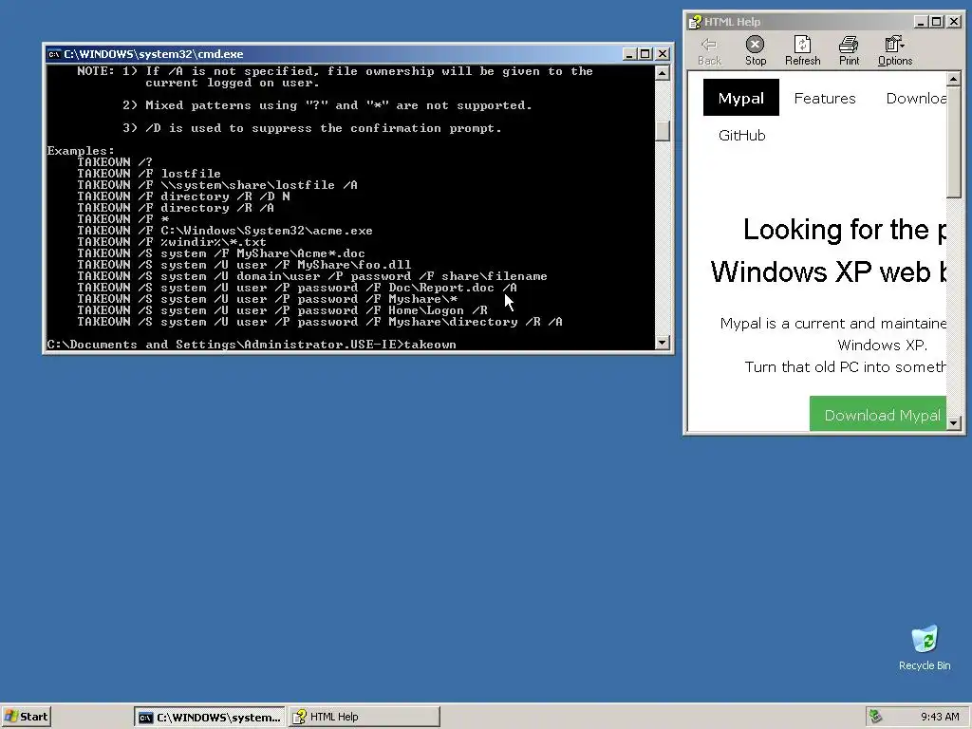Click the 'Home\Logon /R' example line
This screenshot has height=729, width=972.
point(282,310)
